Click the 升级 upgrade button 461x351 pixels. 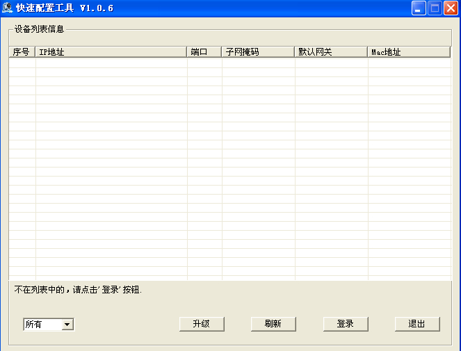(202, 324)
